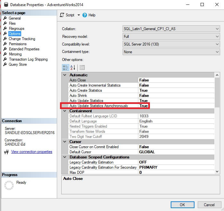This screenshot has width=224, height=211.
Task: Open the Permissions page
Action: point(18,44)
